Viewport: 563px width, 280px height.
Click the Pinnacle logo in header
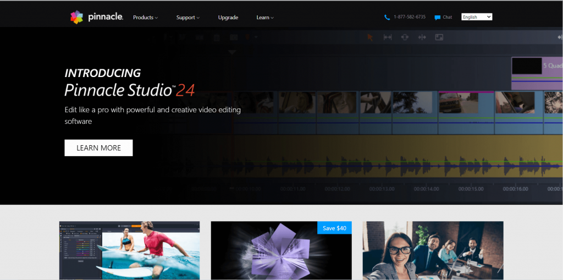[x=97, y=17]
